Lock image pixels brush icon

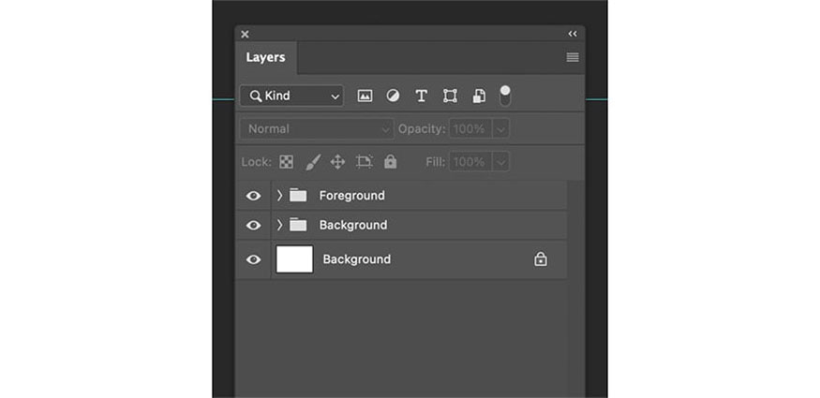(x=313, y=162)
